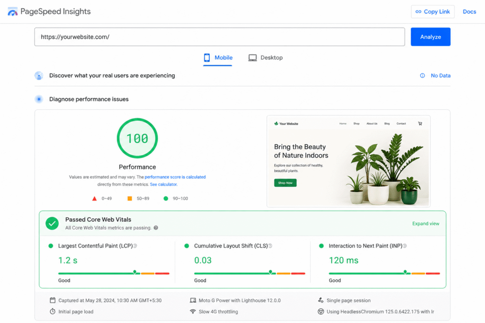Viewport: 485px width, 323px height.
Task: Click the info icon next to CLS
Action: coord(270,246)
